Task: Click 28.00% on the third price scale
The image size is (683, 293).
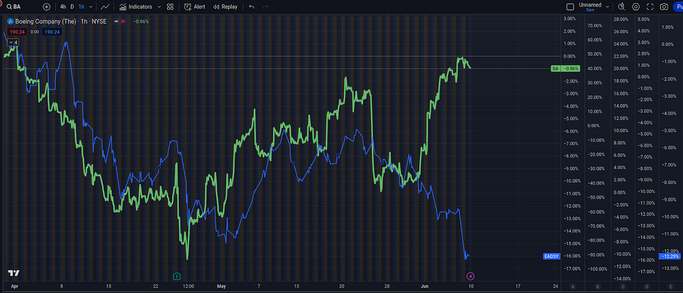Action: pos(621,19)
